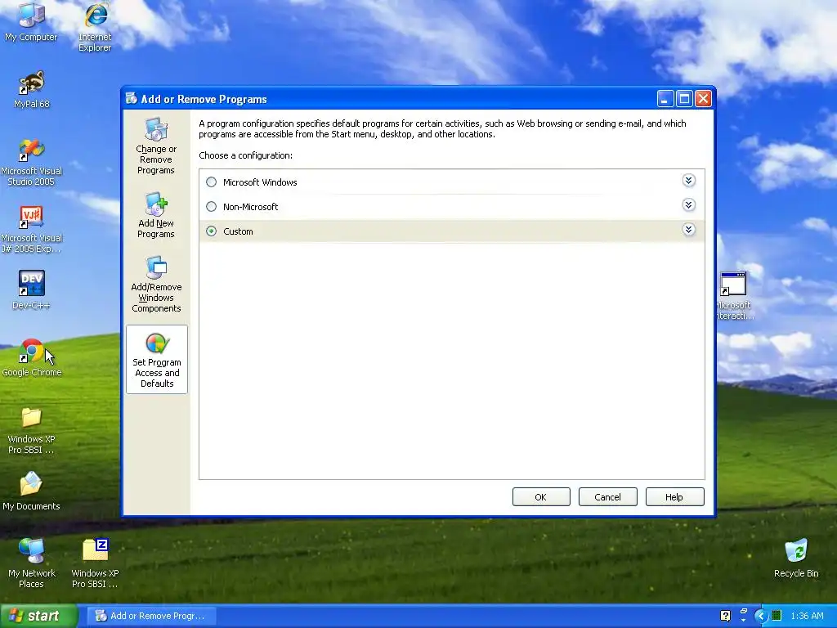Image resolution: width=837 pixels, height=628 pixels.
Task: Click the green tray icon near clock
Action: (x=777, y=616)
